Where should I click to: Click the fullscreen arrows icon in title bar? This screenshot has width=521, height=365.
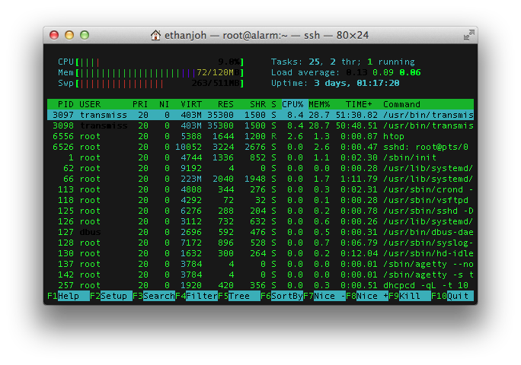(469, 35)
